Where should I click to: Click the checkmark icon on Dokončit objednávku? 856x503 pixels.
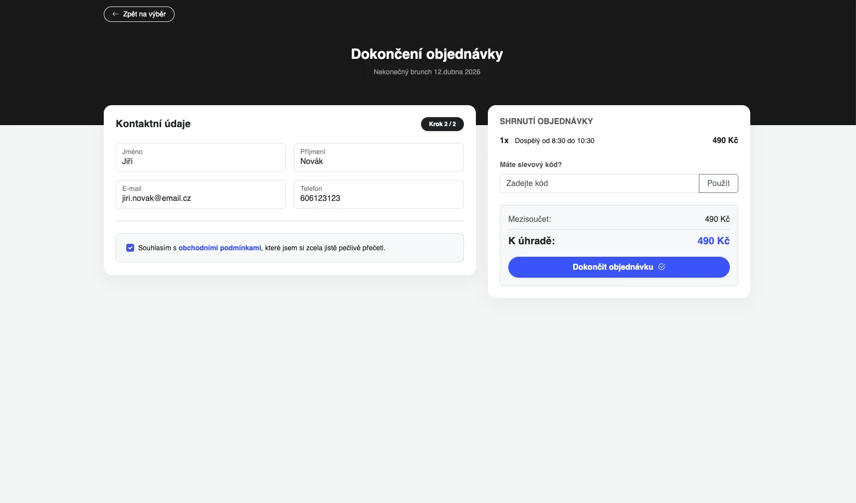click(x=661, y=267)
